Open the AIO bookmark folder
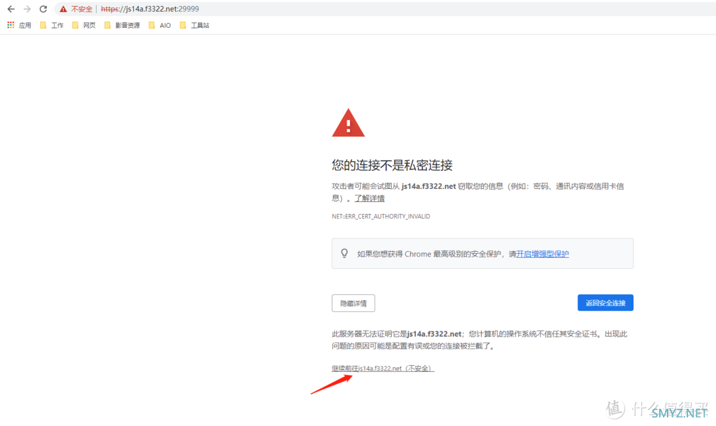This screenshot has width=716, height=426. pos(160,25)
